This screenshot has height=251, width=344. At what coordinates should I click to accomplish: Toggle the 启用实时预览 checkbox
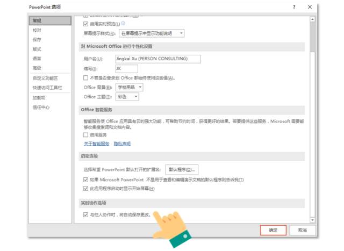point(85,24)
